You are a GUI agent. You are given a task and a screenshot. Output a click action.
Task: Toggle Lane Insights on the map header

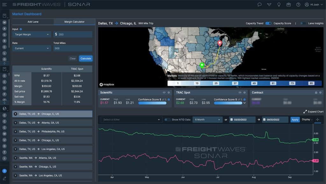click(303, 23)
